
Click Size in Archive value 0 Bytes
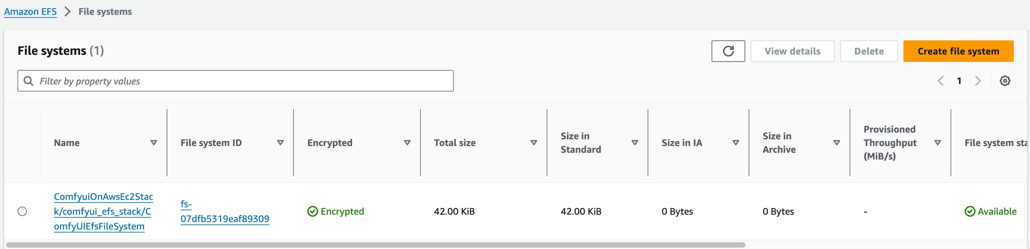(x=778, y=211)
